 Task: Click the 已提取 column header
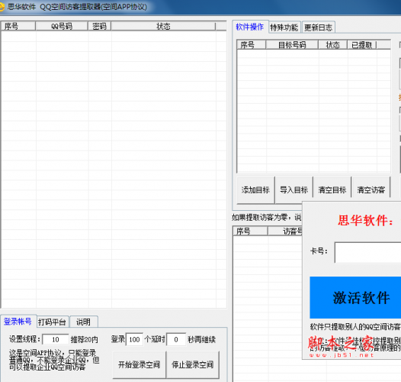[361, 45]
